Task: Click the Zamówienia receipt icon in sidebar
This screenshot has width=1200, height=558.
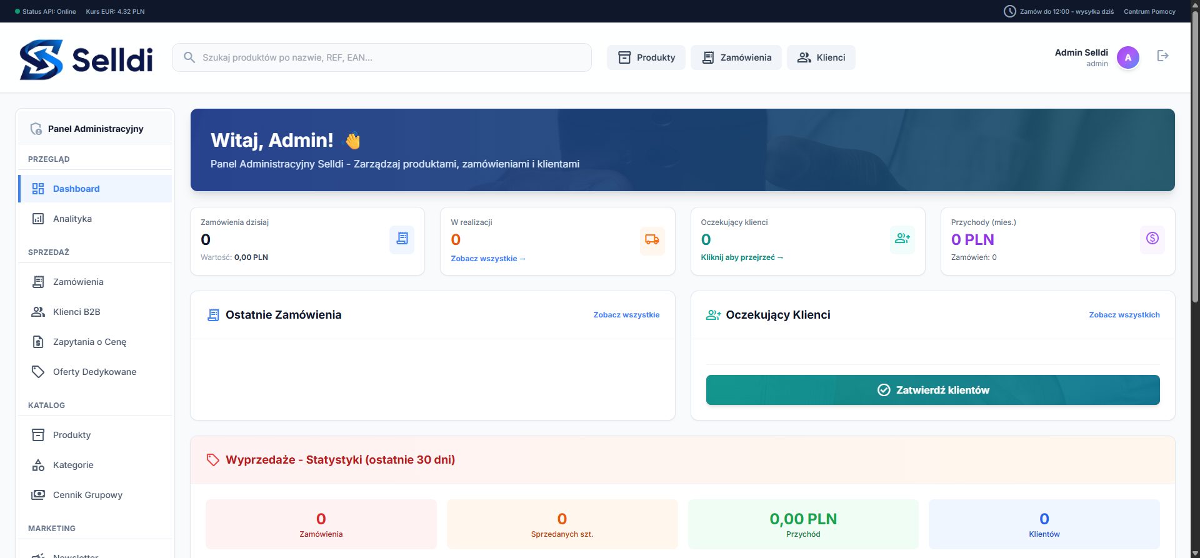Action: (38, 282)
